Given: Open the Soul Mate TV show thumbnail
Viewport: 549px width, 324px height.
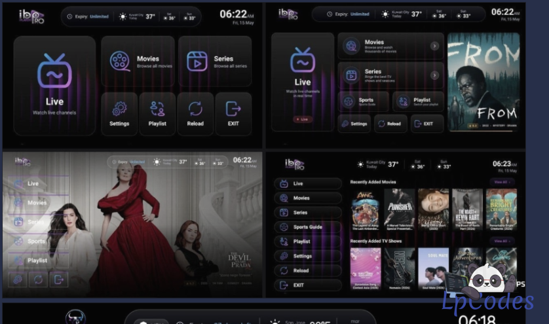Looking at the screenshot, I should (x=433, y=269).
